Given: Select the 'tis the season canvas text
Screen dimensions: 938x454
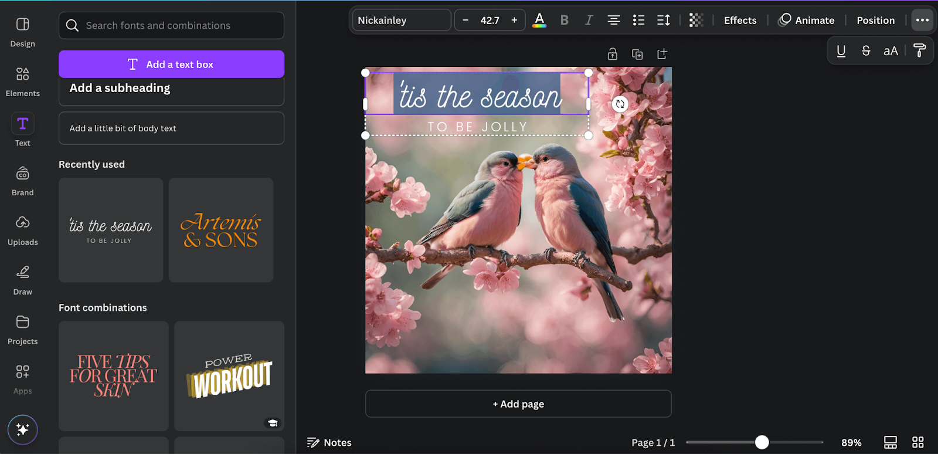Looking at the screenshot, I should (480, 96).
